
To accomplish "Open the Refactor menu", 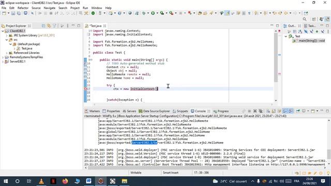I will 23,8.
